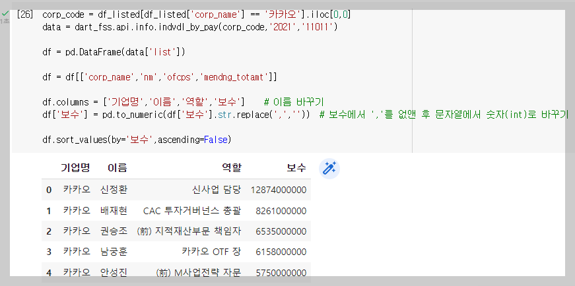Click the code line calling indvdl_by_pay
575x286 pixels.
pos(189,27)
